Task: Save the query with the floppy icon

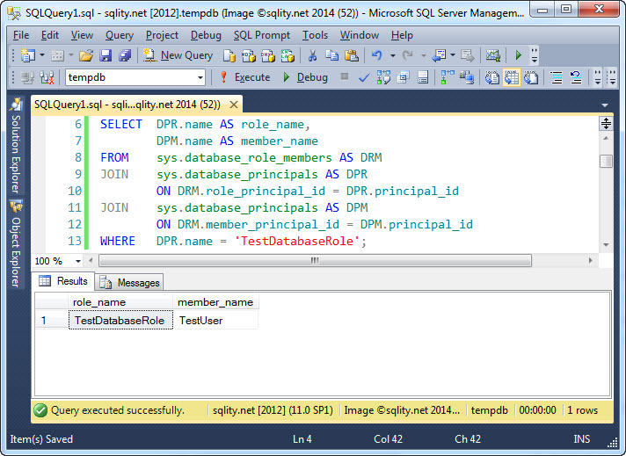Action: [106, 55]
